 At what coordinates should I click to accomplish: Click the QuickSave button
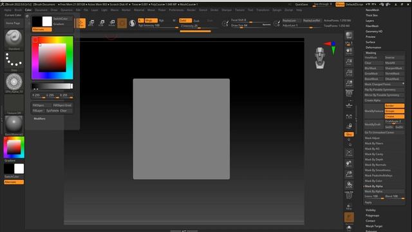[x=301, y=5]
